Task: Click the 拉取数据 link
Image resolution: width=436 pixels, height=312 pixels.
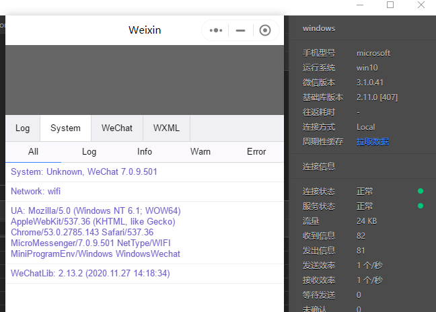Action: pos(373,142)
